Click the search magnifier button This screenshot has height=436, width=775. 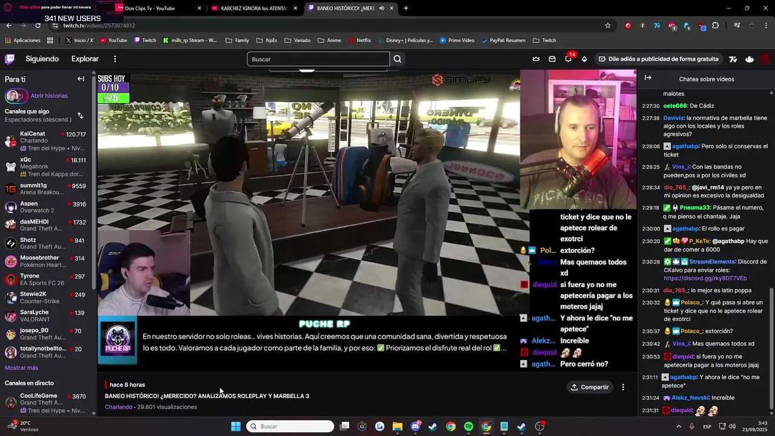[397, 59]
